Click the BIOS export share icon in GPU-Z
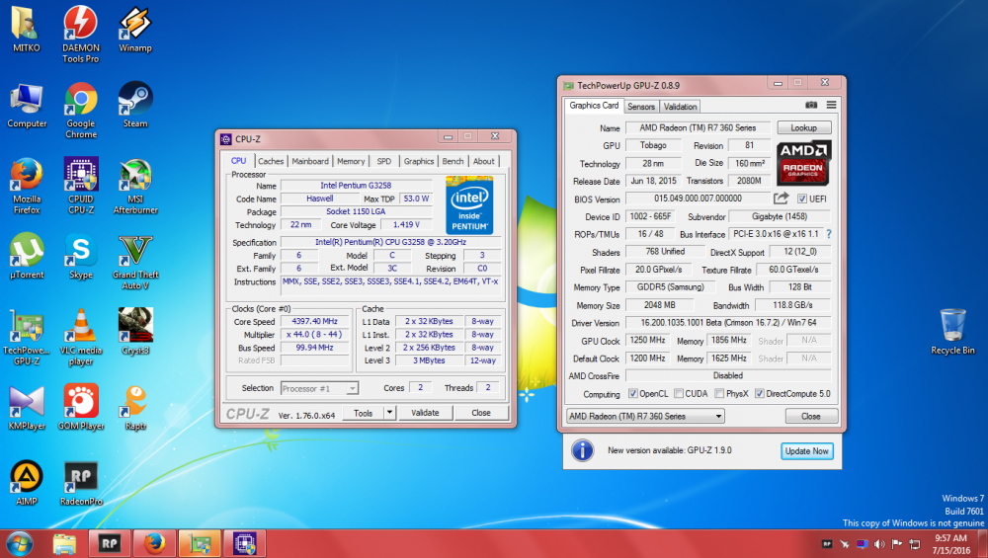The width and height of the screenshot is (988, 558). (781, 199)
